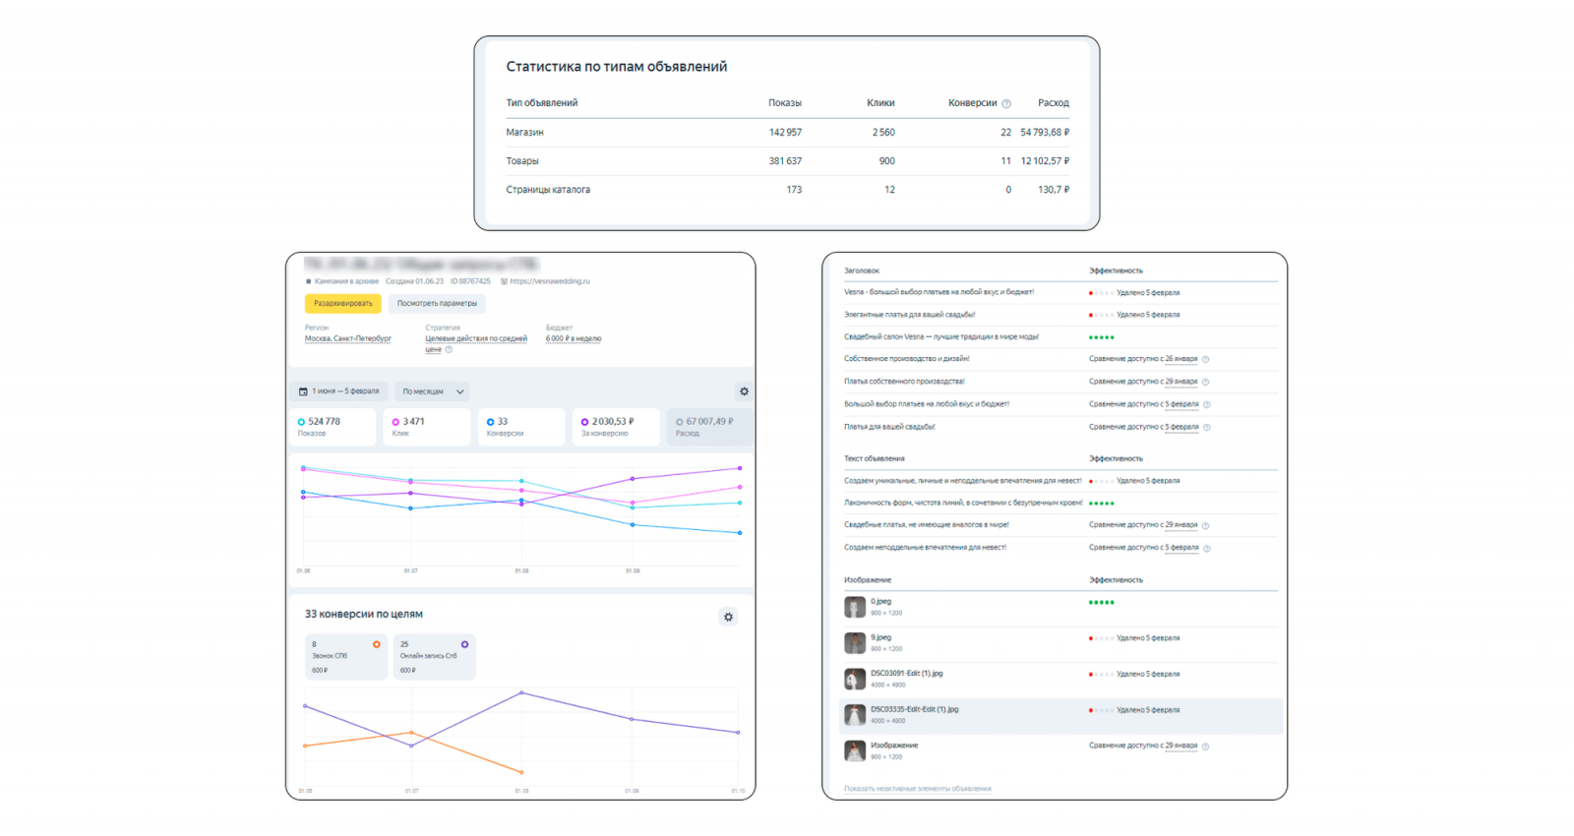The width and height of the screenshot is (1574, 836).
Task: Click help icon next to Конверсии column
Action: click(1005, 103)
